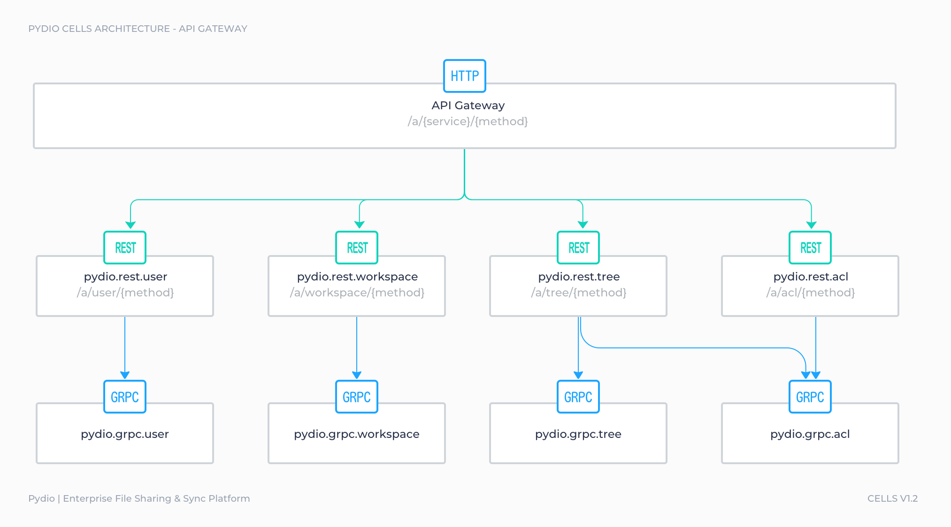The height and width of the screenshot is (527, 951).
Task: Click the pydio.rest.workspace label
Action: (x=357, y=277)
